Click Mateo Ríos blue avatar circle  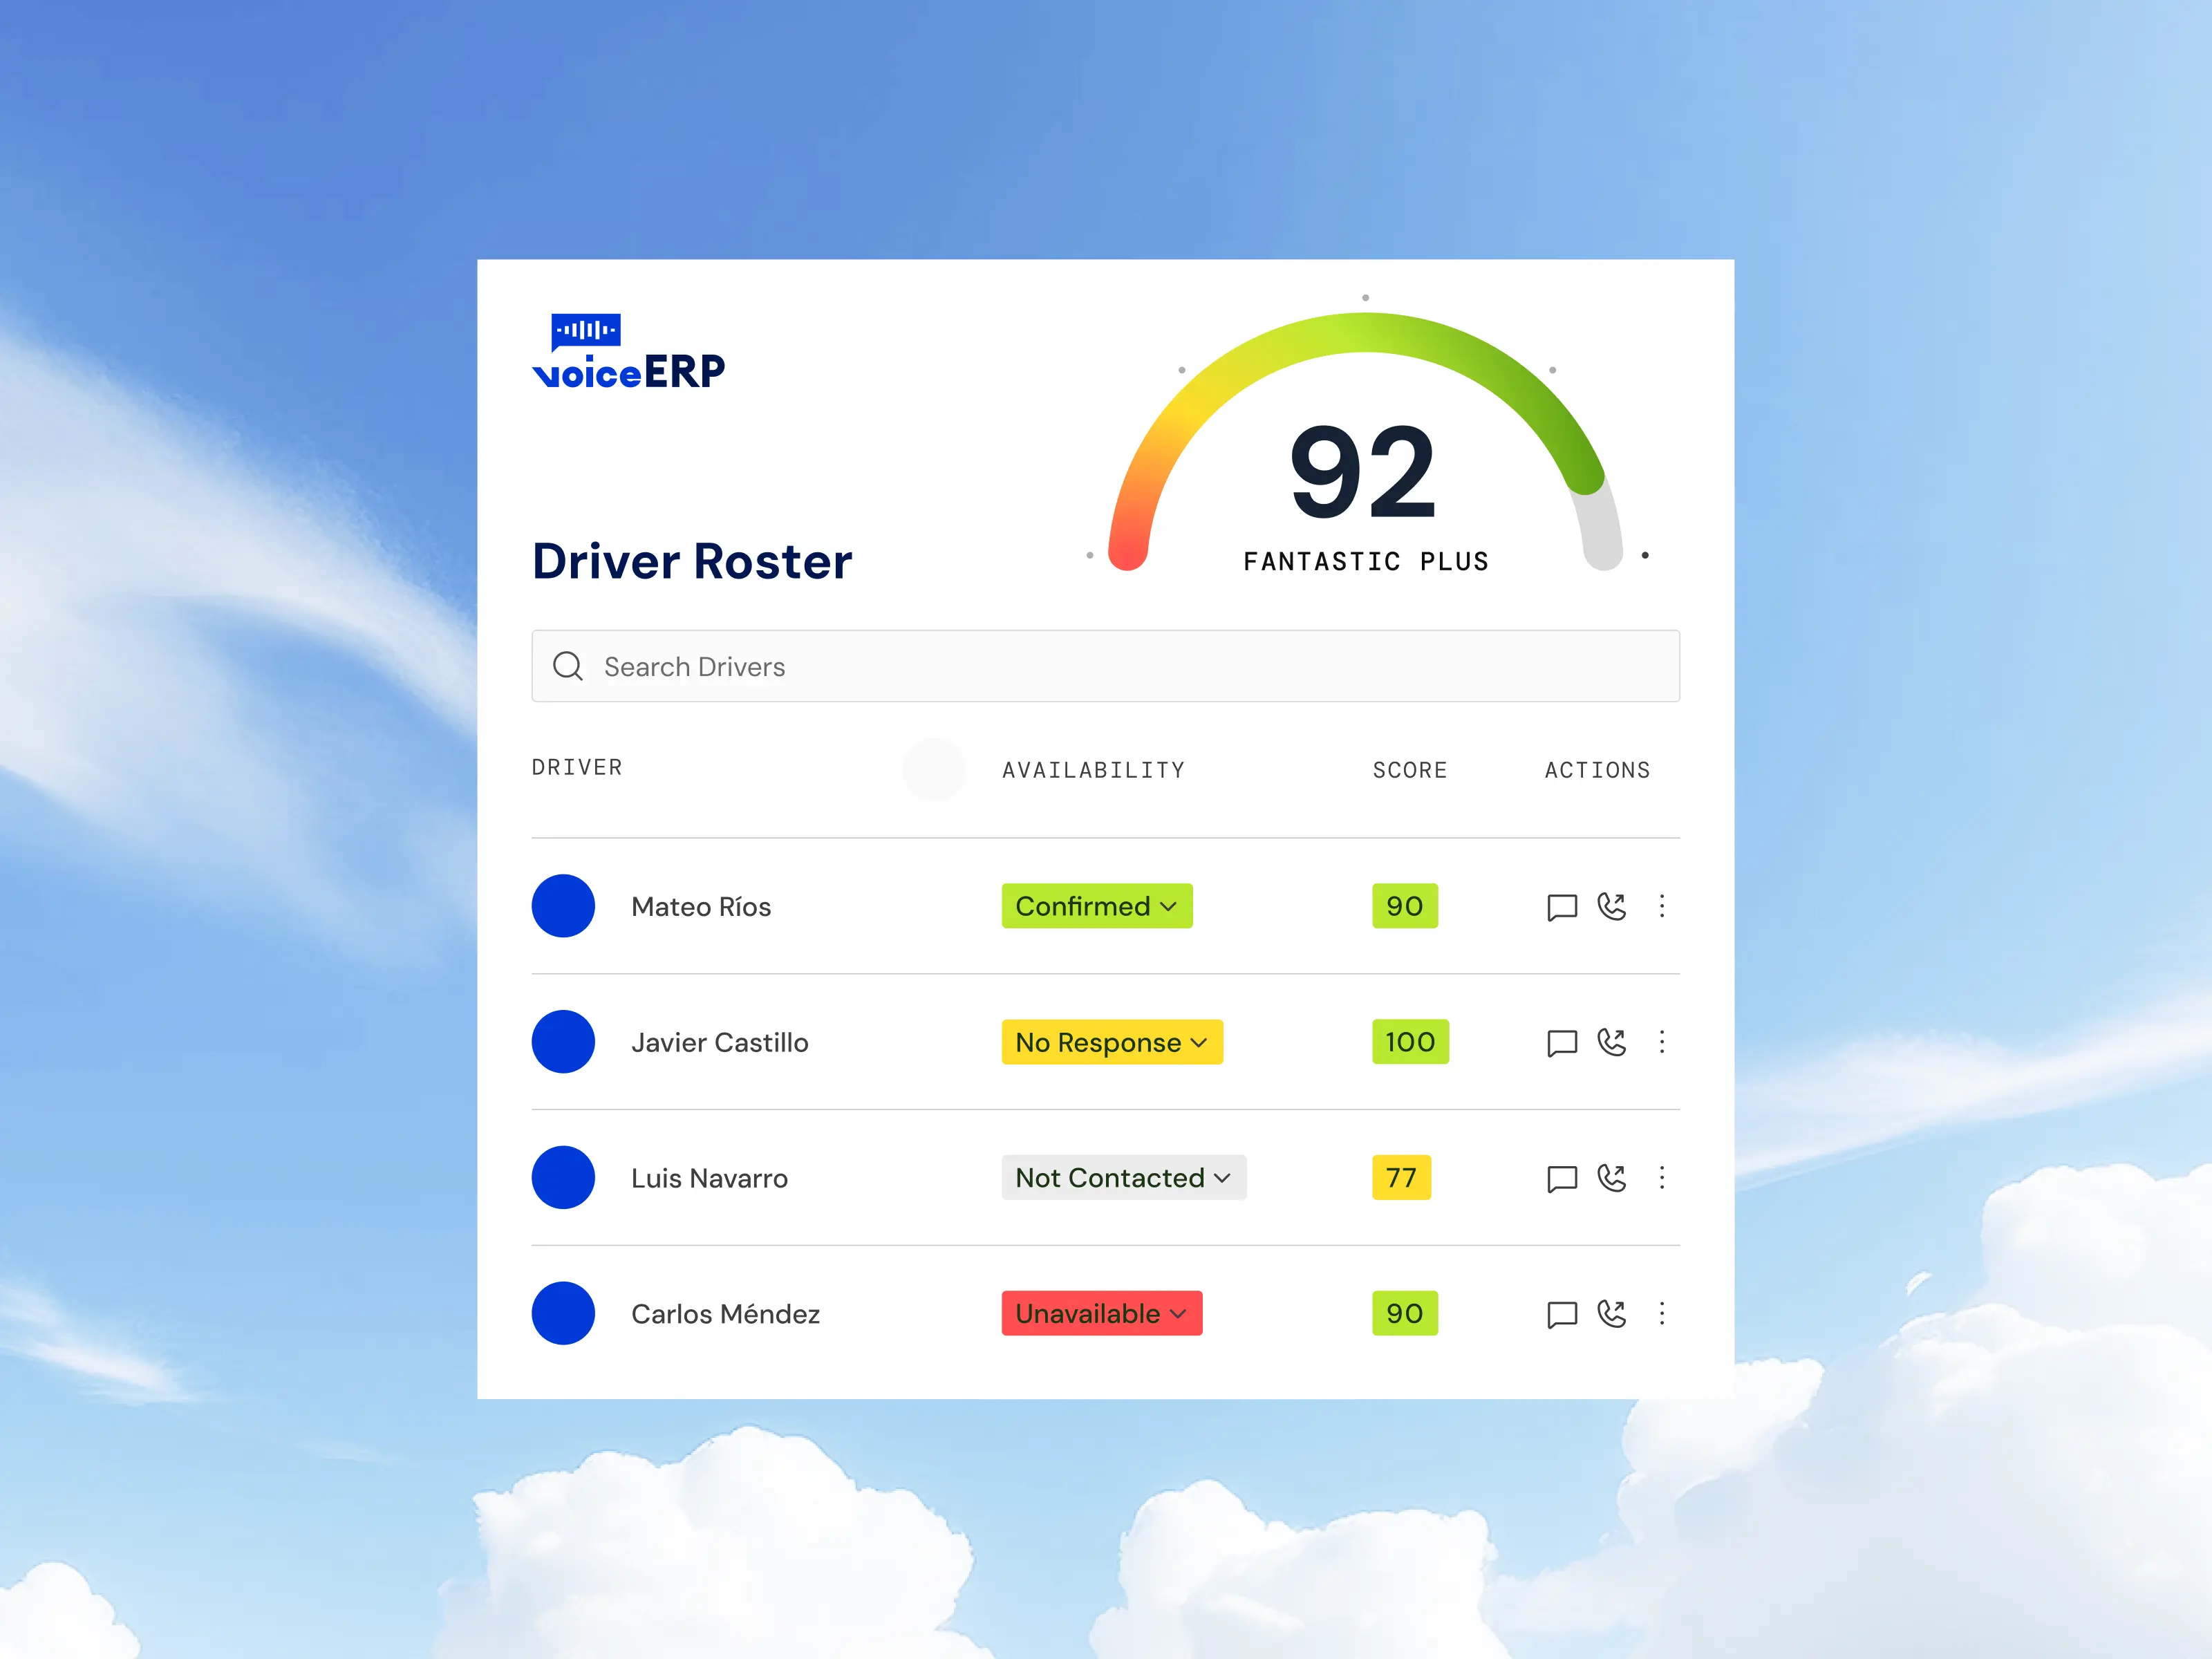coord(563,906)
